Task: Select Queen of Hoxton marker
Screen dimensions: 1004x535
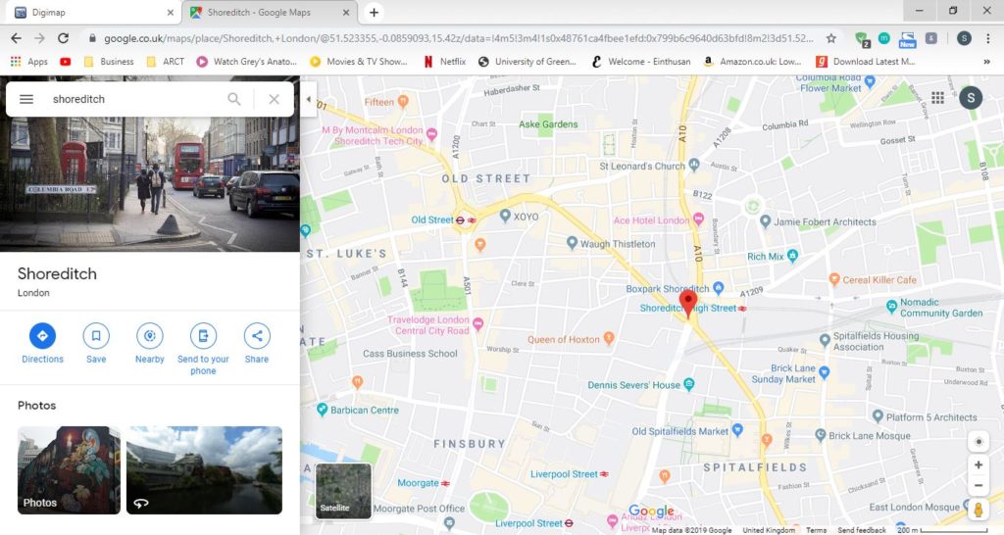Action: pos(609,338)
